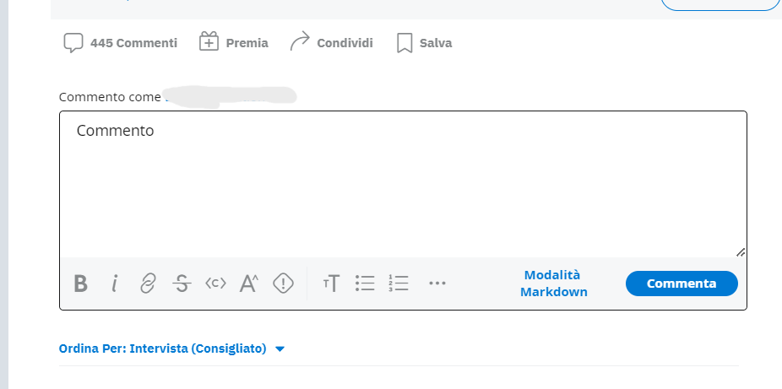Apply italic formatting to comment text
Screen dimensions: 782x389
click(114, 284)
